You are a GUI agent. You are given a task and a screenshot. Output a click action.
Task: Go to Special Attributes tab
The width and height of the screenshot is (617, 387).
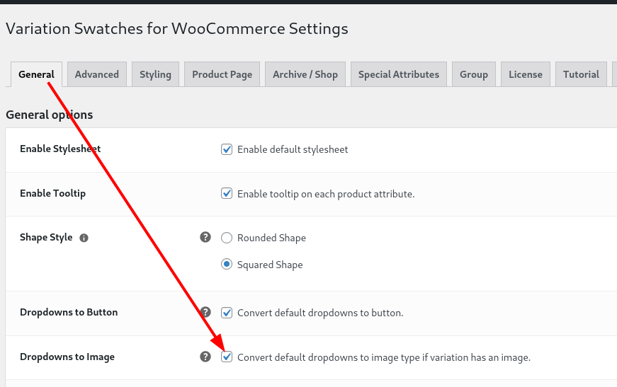pos(399,74)
